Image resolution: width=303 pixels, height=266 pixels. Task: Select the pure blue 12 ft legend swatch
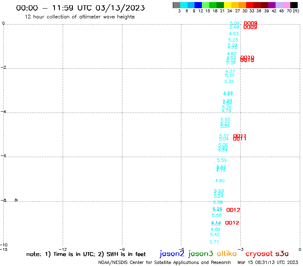tap(198, 5)
